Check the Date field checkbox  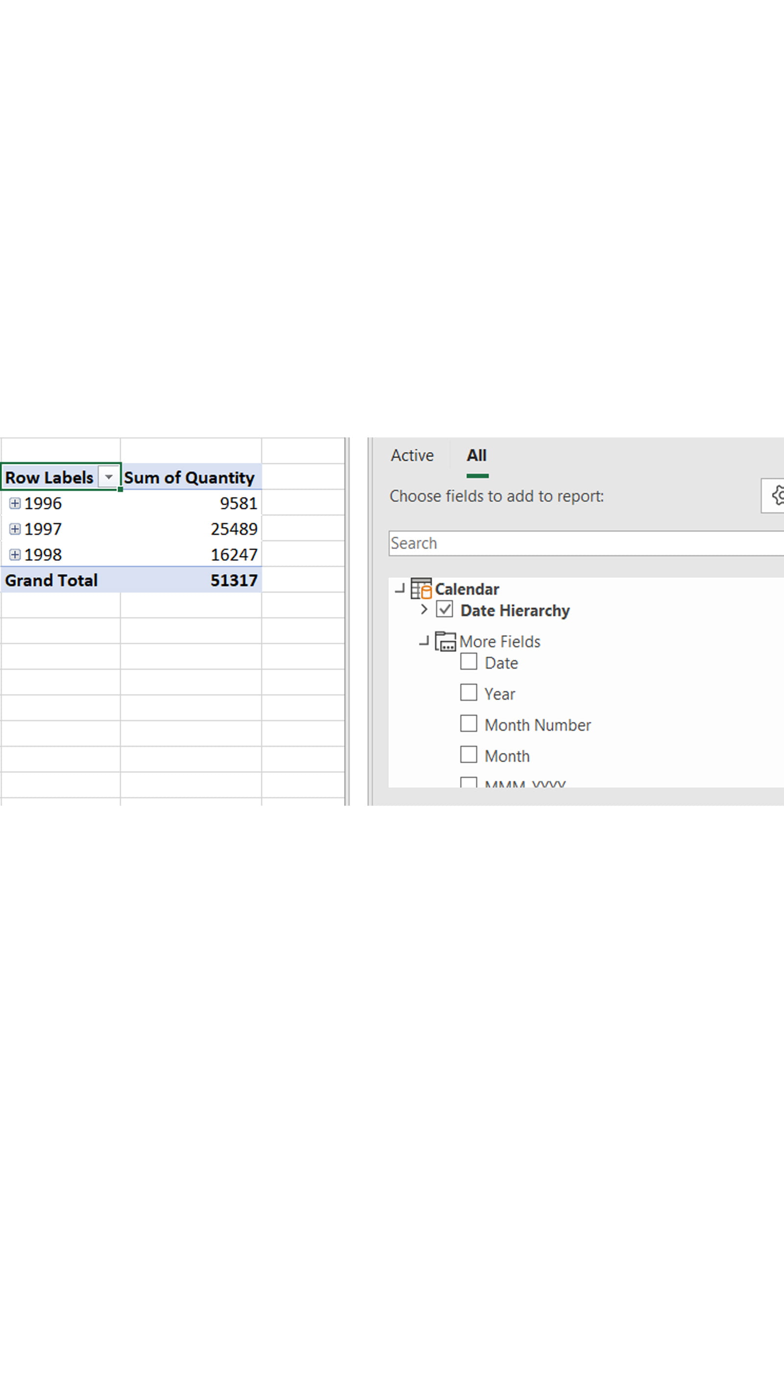468,662
